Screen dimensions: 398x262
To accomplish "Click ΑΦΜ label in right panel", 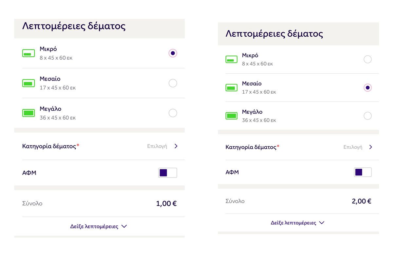I will coord(232,172).
